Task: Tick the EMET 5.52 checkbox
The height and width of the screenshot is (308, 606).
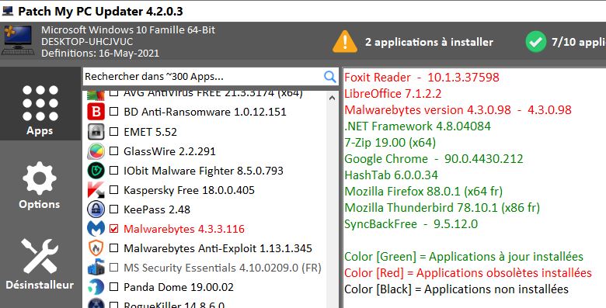Action: [x=113, y=131]
